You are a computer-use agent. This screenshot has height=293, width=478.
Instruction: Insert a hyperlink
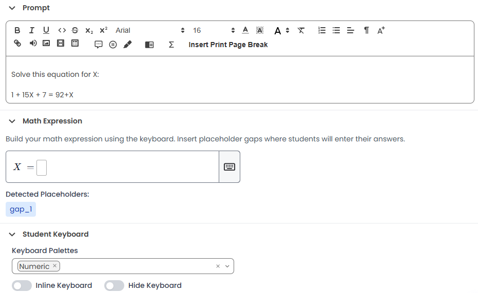pos(17,43)
